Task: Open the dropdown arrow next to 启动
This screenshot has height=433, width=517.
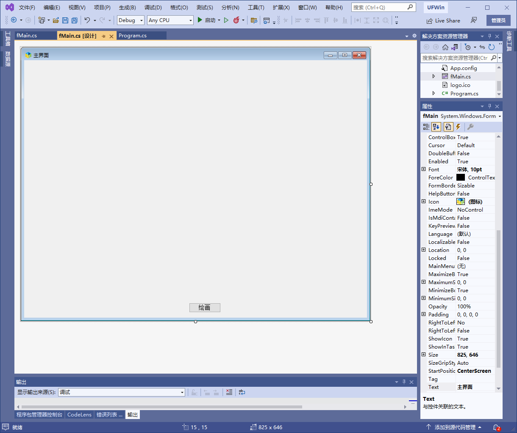Action: (219, 20)
